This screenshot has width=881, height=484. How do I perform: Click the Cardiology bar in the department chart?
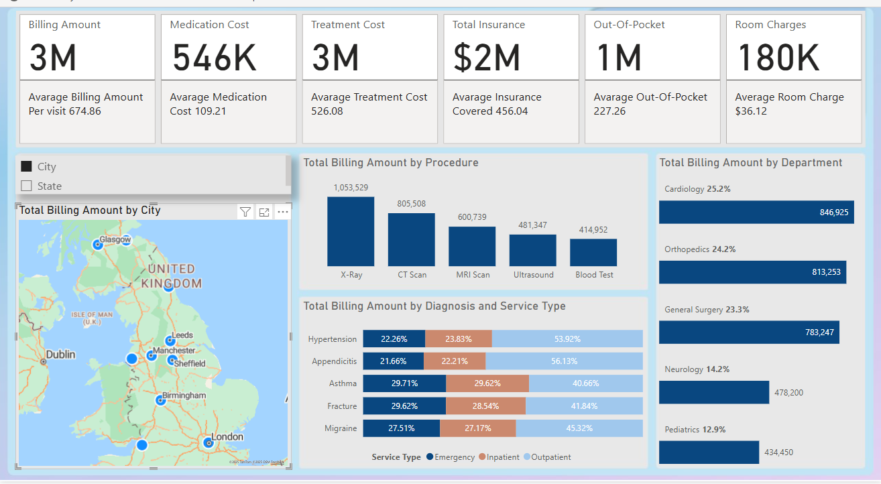pos(756,212)
